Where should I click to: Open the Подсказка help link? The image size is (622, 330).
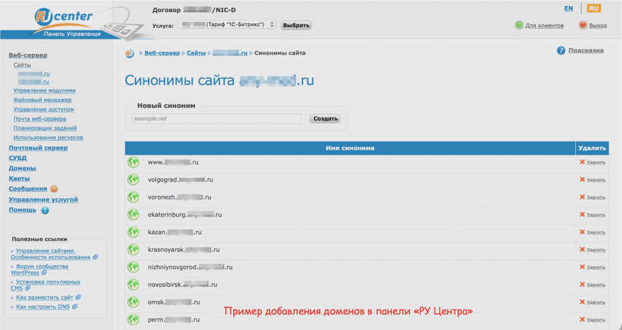[x=586, y=50]
